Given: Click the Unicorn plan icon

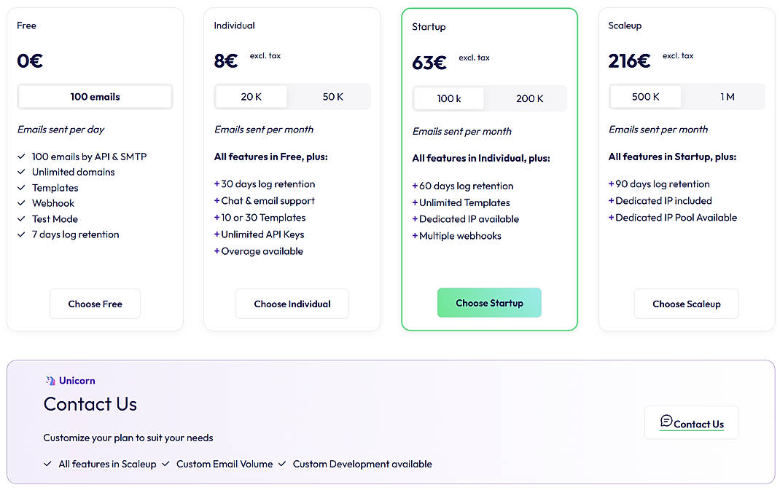Looking at the screenshot, I should (x=50, y=380).
